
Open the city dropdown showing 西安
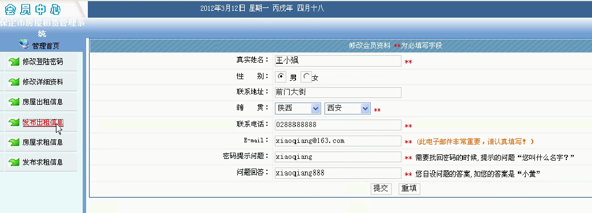point(347,108)
